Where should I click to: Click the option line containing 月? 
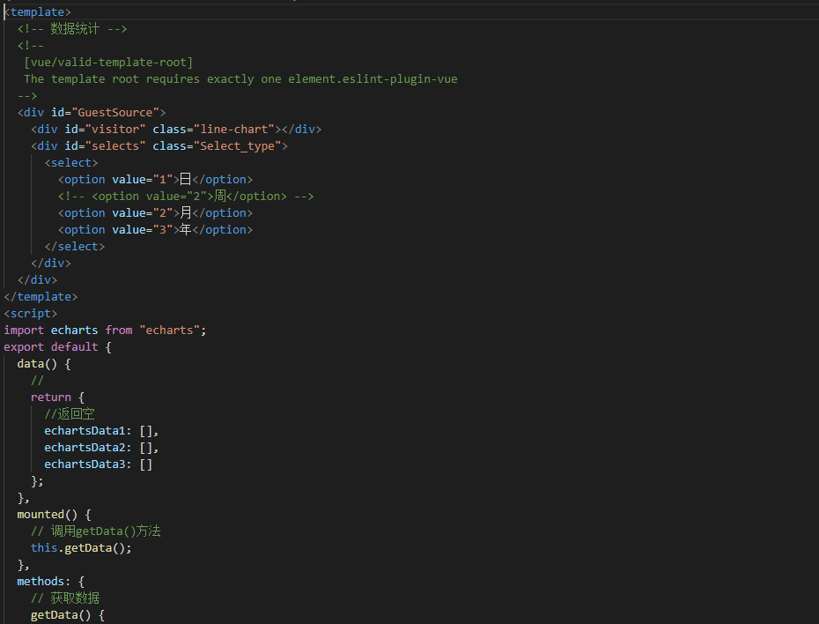[x=155, y=212]
